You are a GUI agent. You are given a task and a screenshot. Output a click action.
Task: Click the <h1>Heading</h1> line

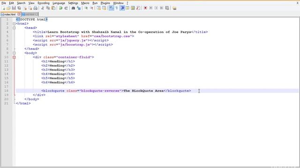point(58,61)
